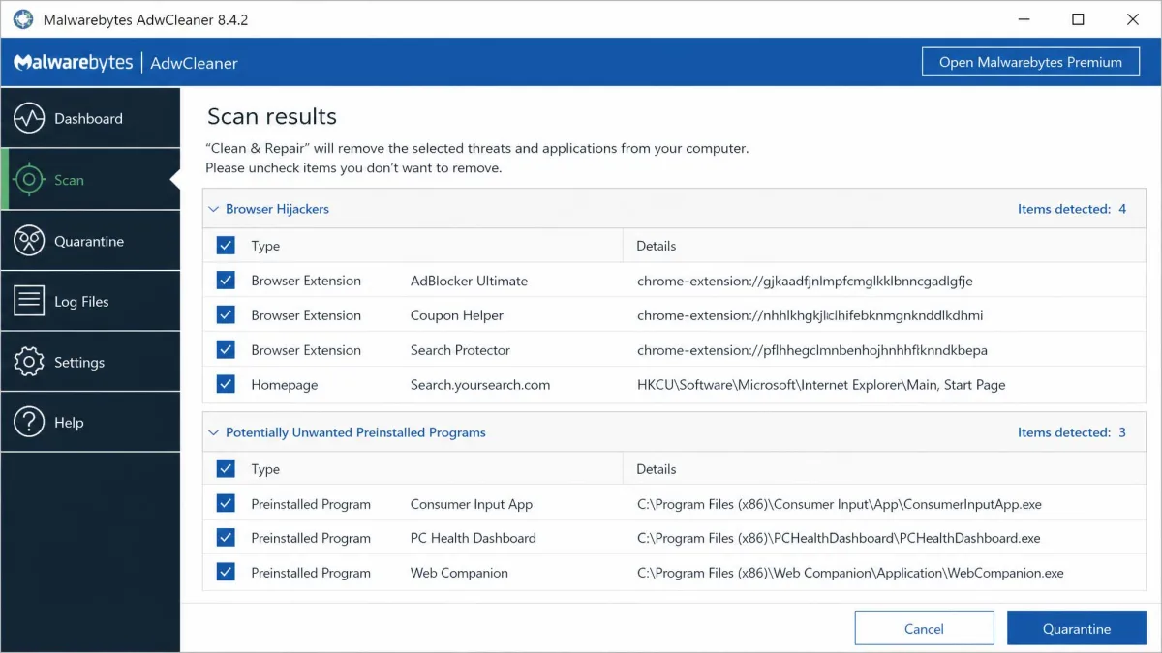The width and height of the screenshot is (1162, 653).
Task: Select the Search.yoursearch.com name text
Action: tap(480, 384)
